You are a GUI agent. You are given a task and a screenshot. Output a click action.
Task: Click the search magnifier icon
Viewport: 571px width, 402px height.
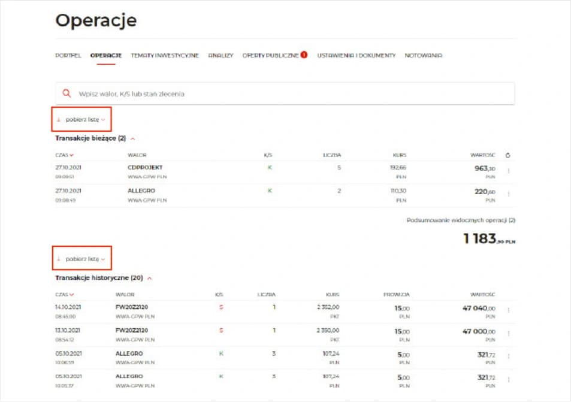pos(67,94)
